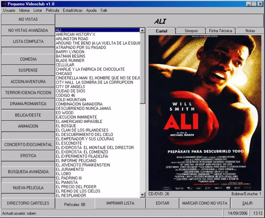Select ATRAPADO POR SU PASADO
Screen dimensions: 265x218
click(98, 47)
